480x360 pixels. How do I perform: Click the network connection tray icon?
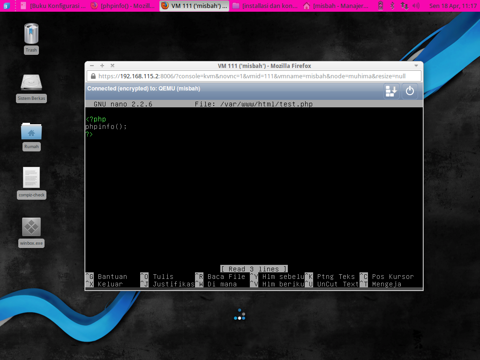(x=404, y=6)
